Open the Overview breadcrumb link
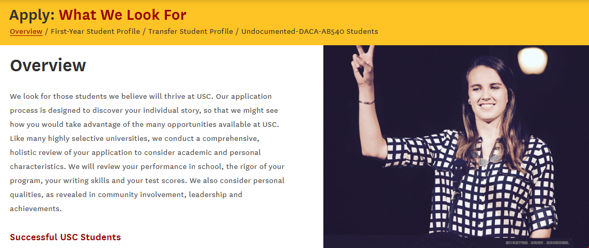This screenshot has width=589, height=248. tap(26, 32)
